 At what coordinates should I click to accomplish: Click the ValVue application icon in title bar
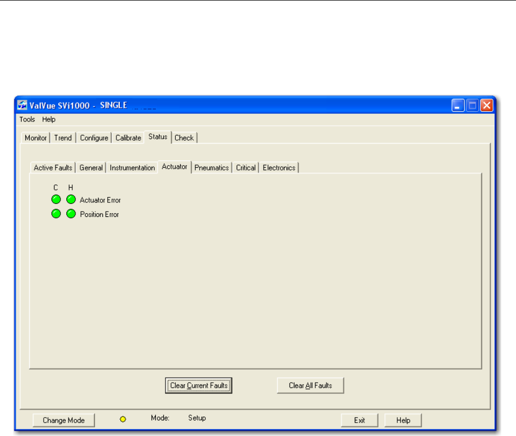coord(22,105)
